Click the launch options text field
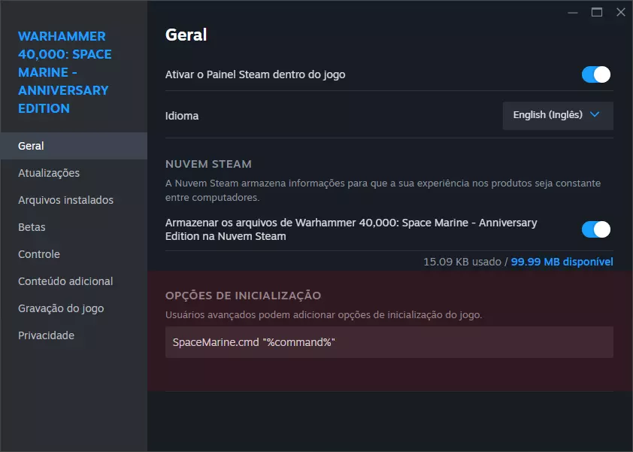This screenshot has width=633, height=452. click(389, 342)
